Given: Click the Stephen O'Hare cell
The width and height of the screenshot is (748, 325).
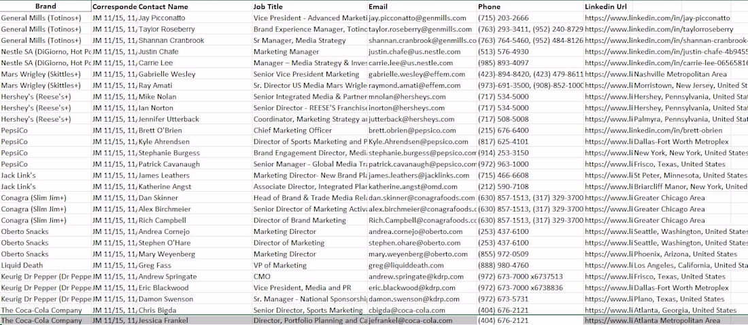Looking at the screenshot, I should [x=194, y=243].
